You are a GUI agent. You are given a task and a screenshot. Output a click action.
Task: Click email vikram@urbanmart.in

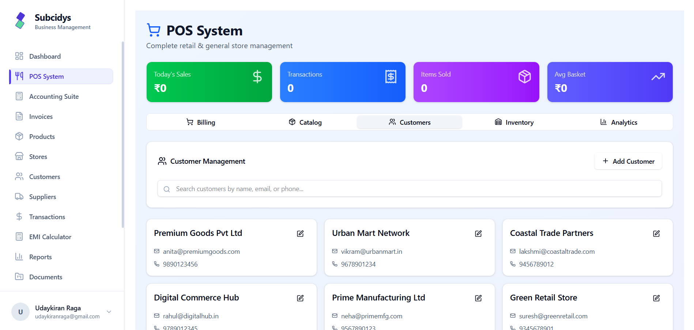[x=371, y=251]
